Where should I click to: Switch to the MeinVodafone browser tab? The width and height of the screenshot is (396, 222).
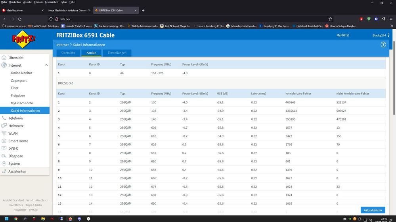tap(23, 10)
